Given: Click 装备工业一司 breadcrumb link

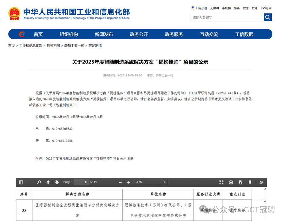Looking at the screenshot, I should point(74,45).
